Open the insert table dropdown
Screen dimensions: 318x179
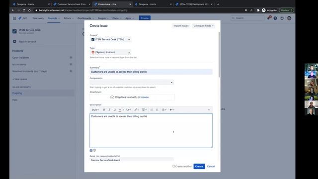point(144,110)
